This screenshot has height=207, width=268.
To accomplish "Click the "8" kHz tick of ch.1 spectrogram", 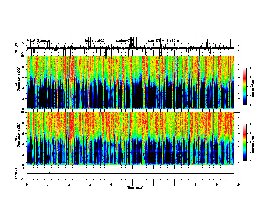I will click(24, 67).
